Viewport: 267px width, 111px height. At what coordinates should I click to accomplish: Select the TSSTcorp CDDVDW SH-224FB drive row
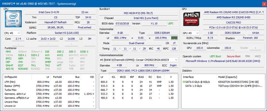click(x=223, y=86)
